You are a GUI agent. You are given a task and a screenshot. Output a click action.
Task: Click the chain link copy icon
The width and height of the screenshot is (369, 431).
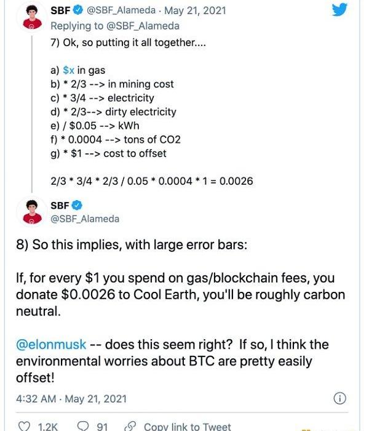129,426
